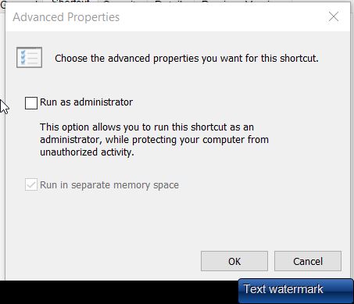Viewport: 354px width, 304px height.
Task: Open the partially hidden Security tab
Action: pos(123,2)
